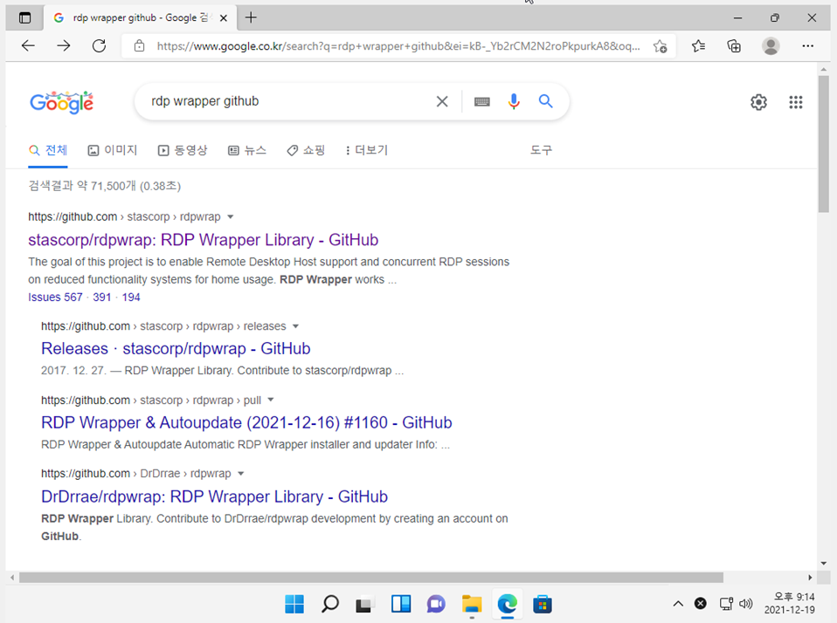Click the horizontal scroll right arrow

pyautogui.click(x=810, y=578)
